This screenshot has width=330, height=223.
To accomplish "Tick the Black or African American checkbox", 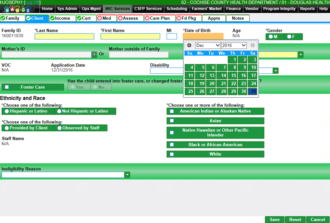I will coord(172,145).
